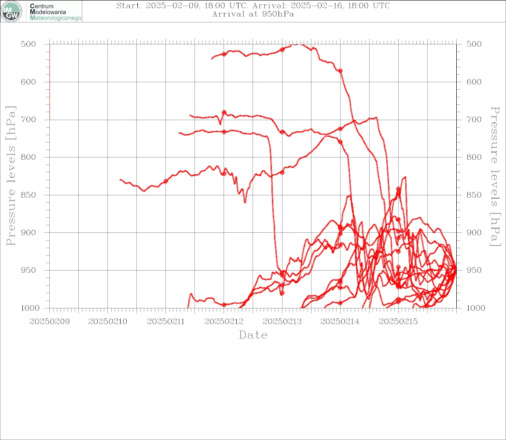Click the 20250215 date label
Viewport: 506px width, 440px height.
coord(398,322)
